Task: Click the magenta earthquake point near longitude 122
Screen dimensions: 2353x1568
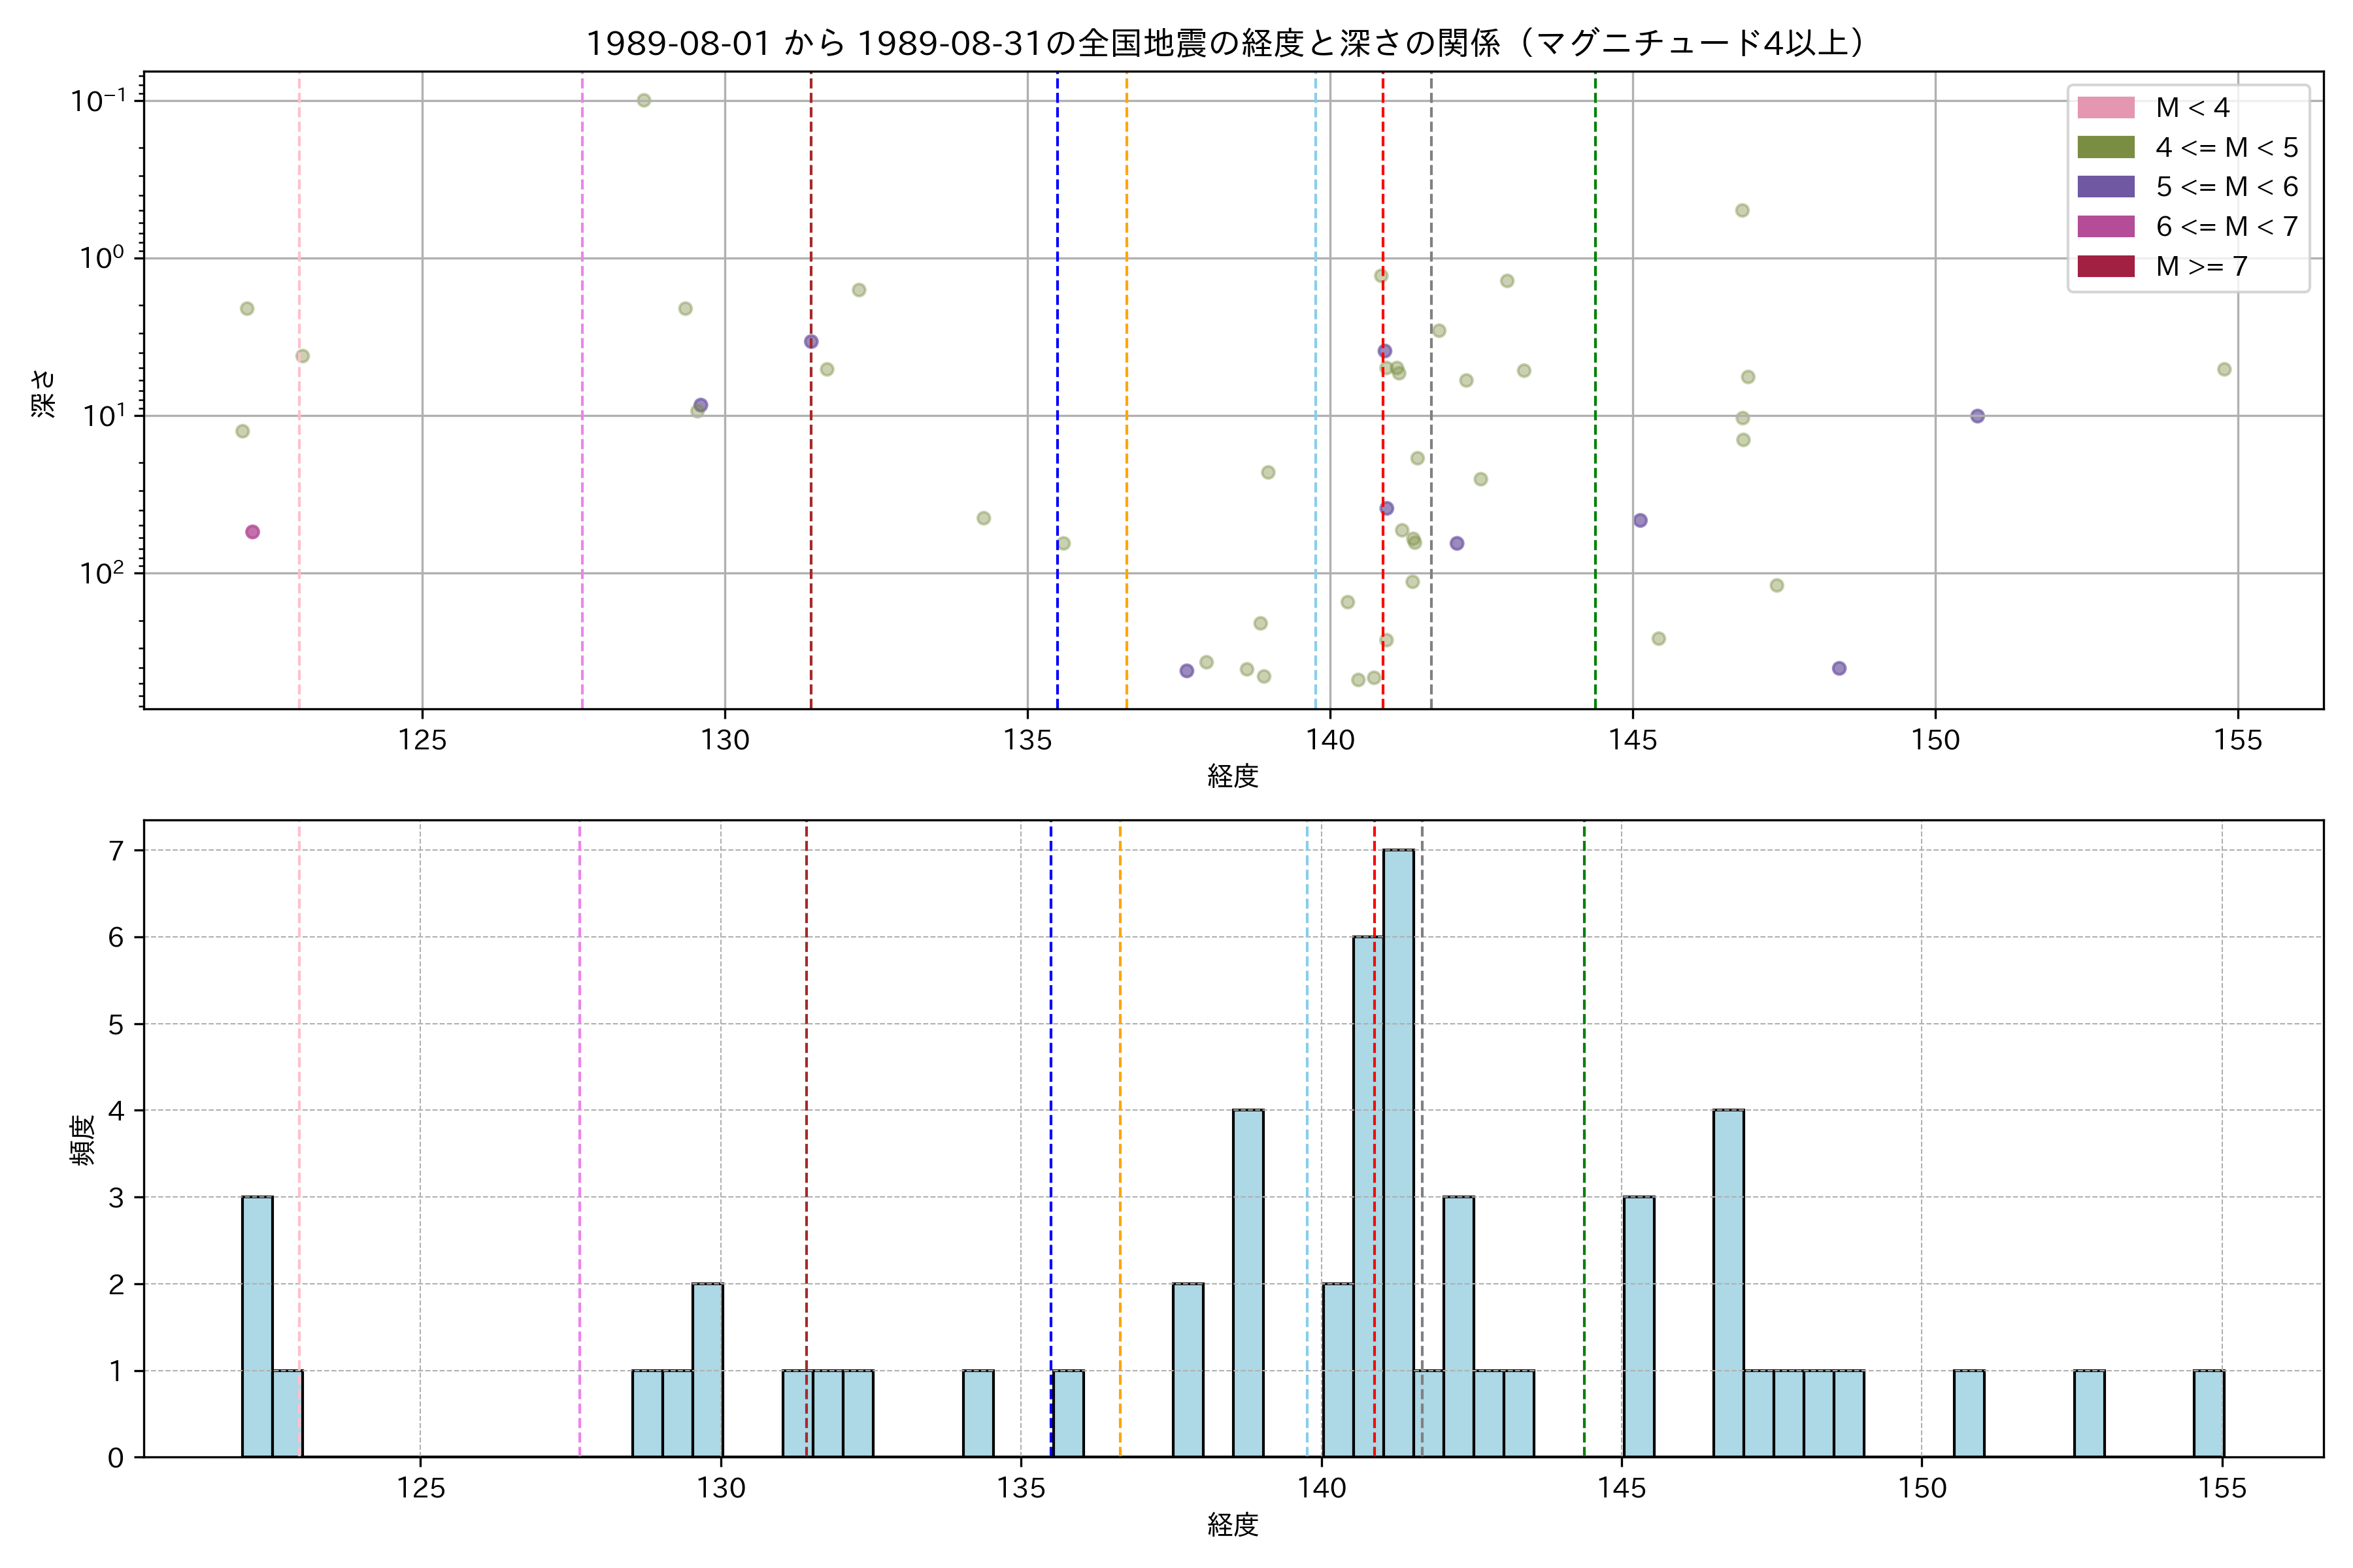Action: coord(252,532)
